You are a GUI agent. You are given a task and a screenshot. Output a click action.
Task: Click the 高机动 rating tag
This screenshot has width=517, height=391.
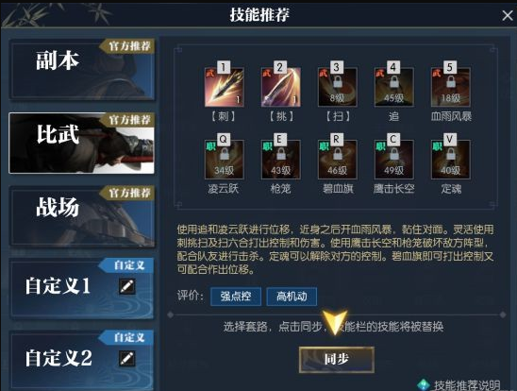pos(292,297)
